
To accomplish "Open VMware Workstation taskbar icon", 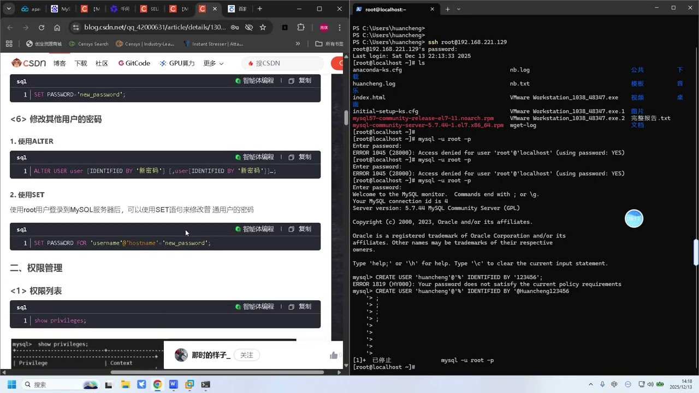I will (189, 385).
